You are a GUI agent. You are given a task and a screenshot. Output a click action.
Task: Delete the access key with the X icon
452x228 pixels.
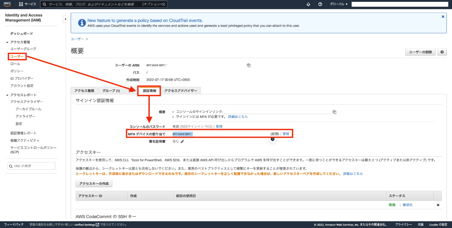(x=438, y=205)
